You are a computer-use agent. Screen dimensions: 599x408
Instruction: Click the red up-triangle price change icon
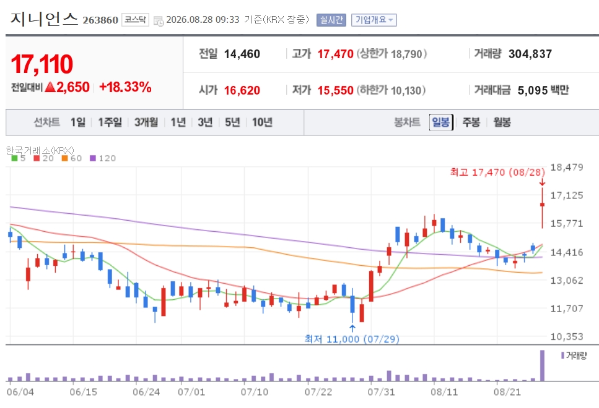50,87
